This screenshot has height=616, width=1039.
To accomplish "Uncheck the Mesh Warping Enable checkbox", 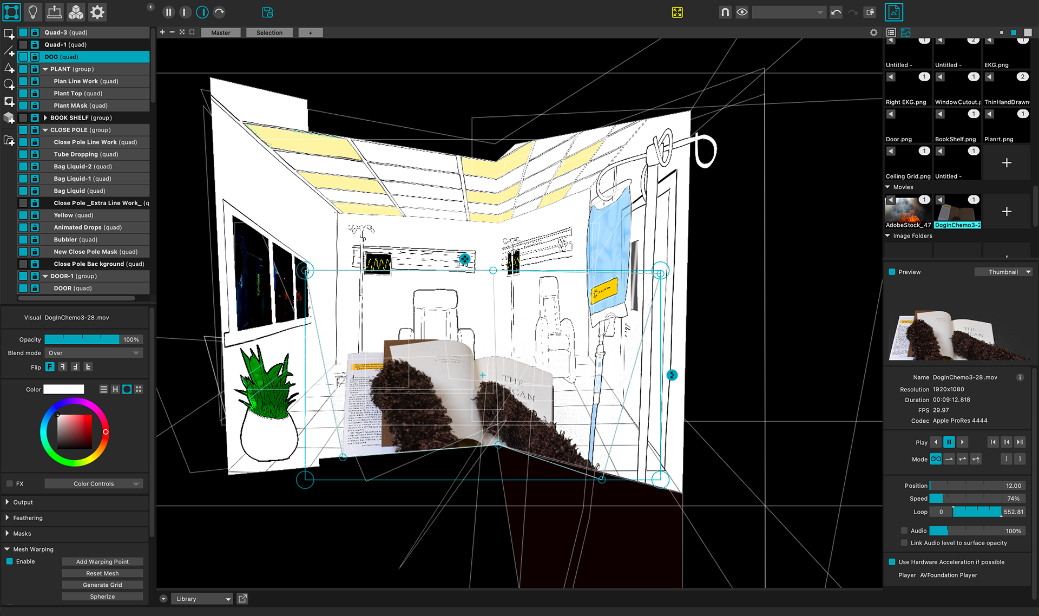I will (x=10, y=561).
